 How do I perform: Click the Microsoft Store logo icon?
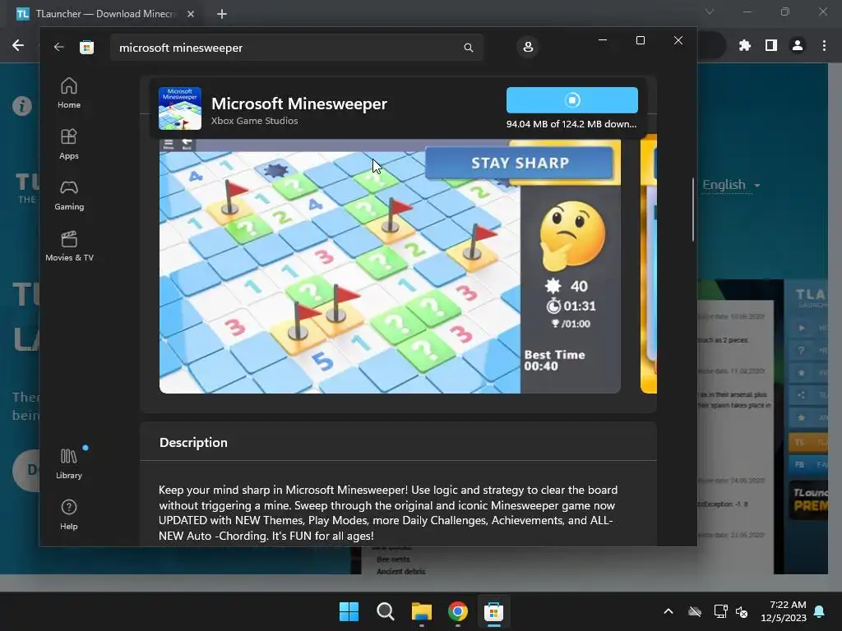coord(86,47)
